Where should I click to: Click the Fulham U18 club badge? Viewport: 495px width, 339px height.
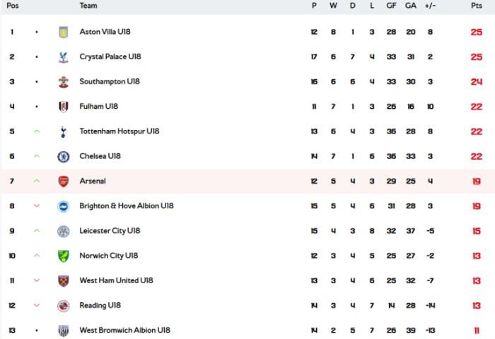64,107
